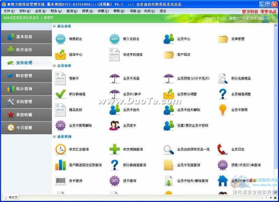
Task: Collapse the 会员业务 section
Action: [54, 66]
